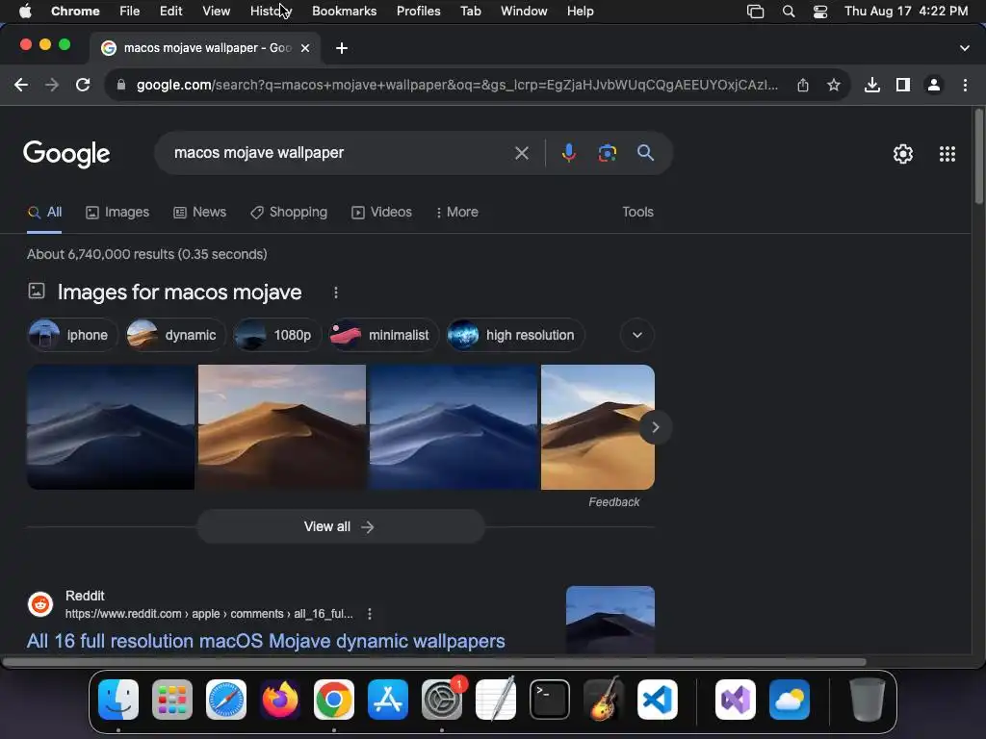Open Finder from the Dock
986x739 pixels.
tap(118, 700)
